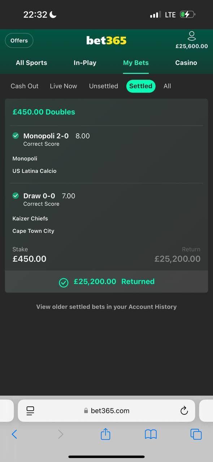Image resolution: width=213 pixels, height=462 pixels.
Task: Switch to the All Sports tab
Action: 31,63
